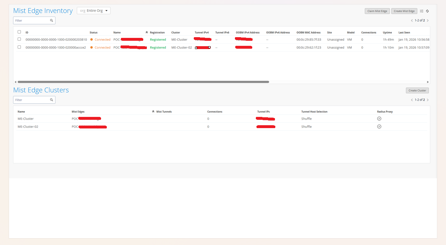Click uptime value 1h 10m
446x245 pixels.
388,48
